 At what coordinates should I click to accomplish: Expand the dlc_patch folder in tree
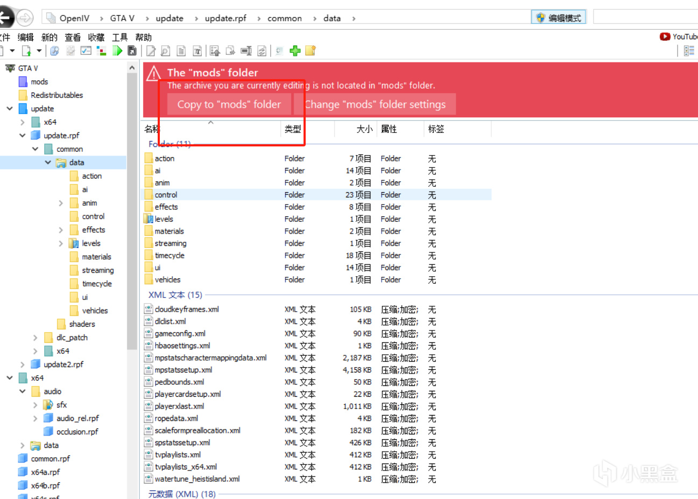click(35, 338)
